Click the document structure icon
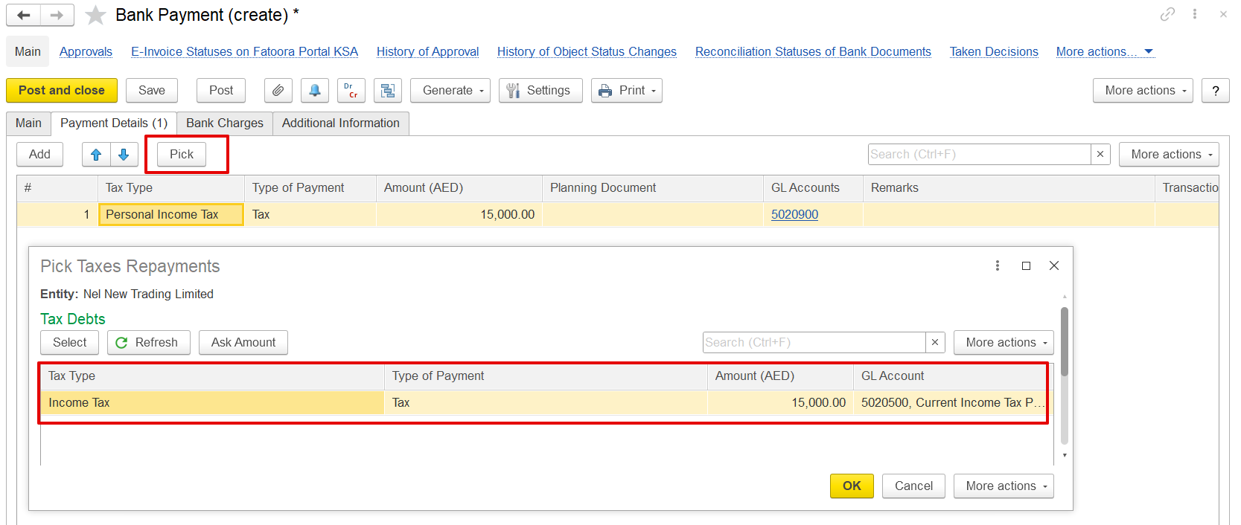 point(388,91)
